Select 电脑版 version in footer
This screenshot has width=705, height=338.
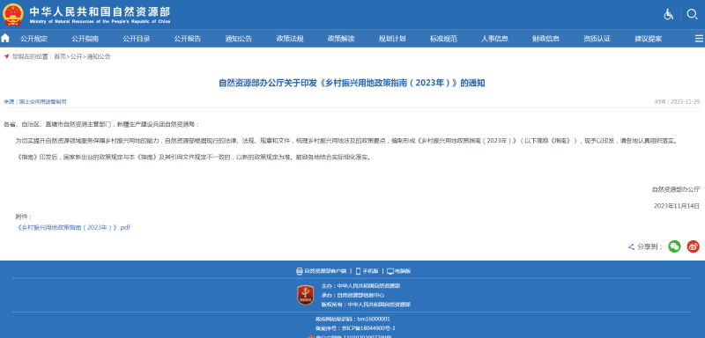(x=399, y=271)
